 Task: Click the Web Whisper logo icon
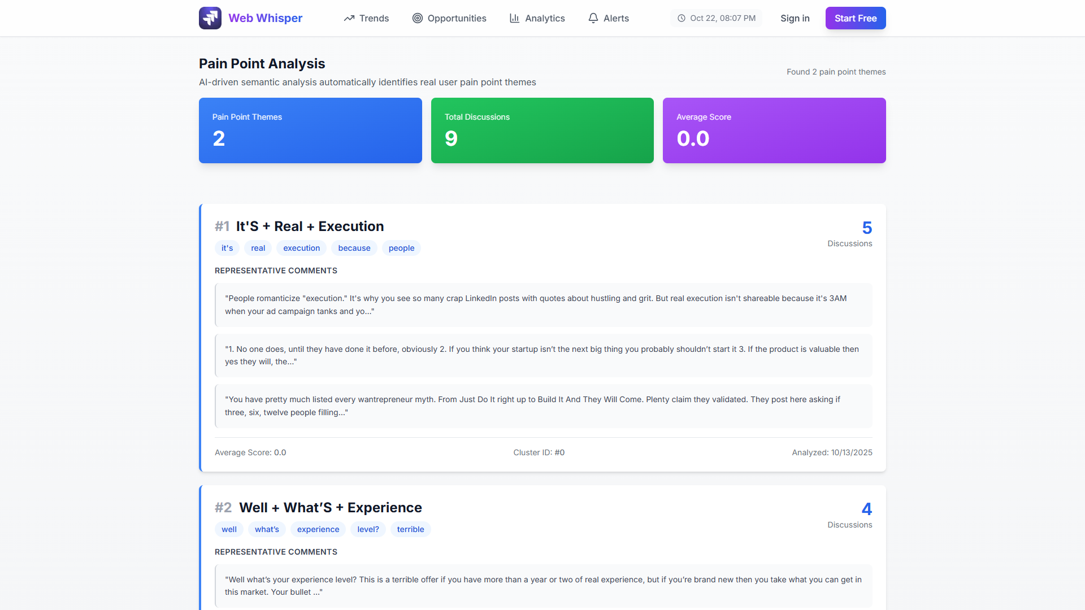point(210,18)
